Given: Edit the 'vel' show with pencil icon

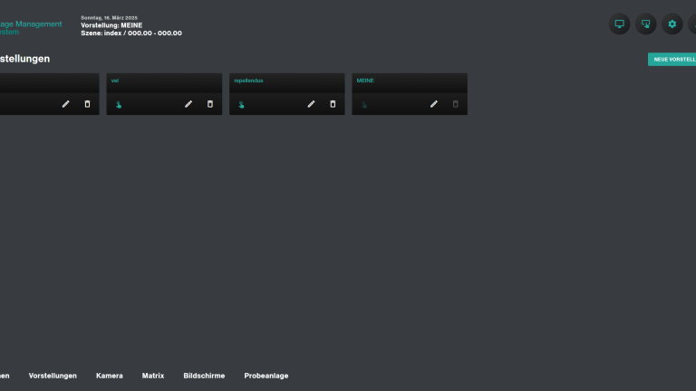Looking at the screenshot, I should click(188, 104).
